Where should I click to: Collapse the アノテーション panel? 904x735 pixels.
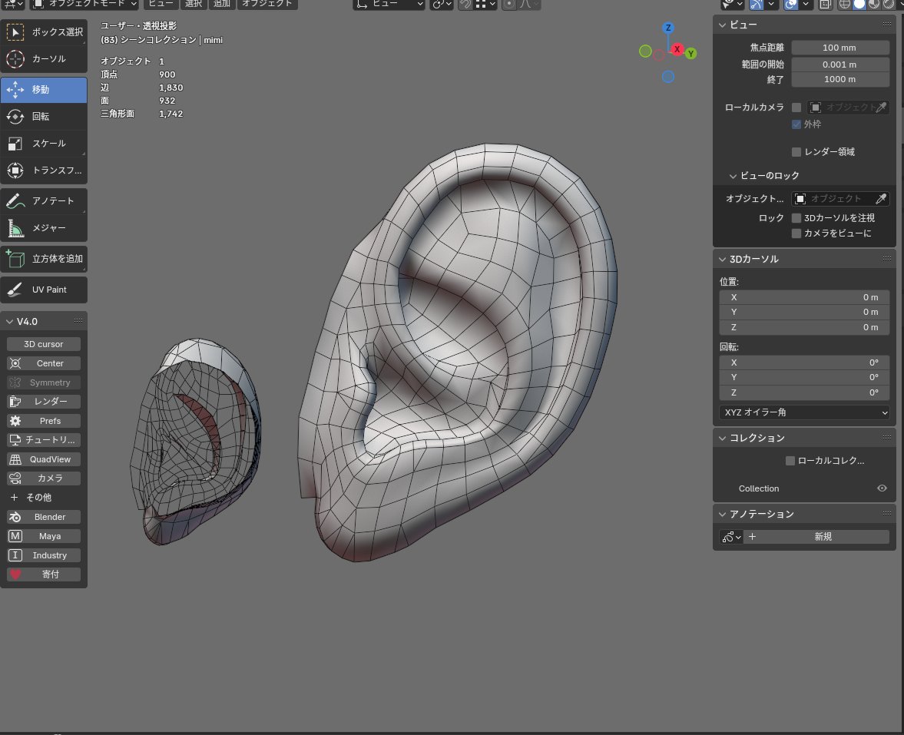[x=723, y=515]
